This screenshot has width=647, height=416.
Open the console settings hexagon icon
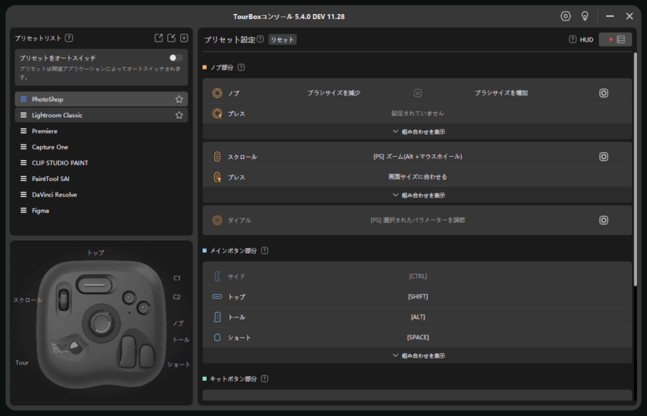coord(565,16)
